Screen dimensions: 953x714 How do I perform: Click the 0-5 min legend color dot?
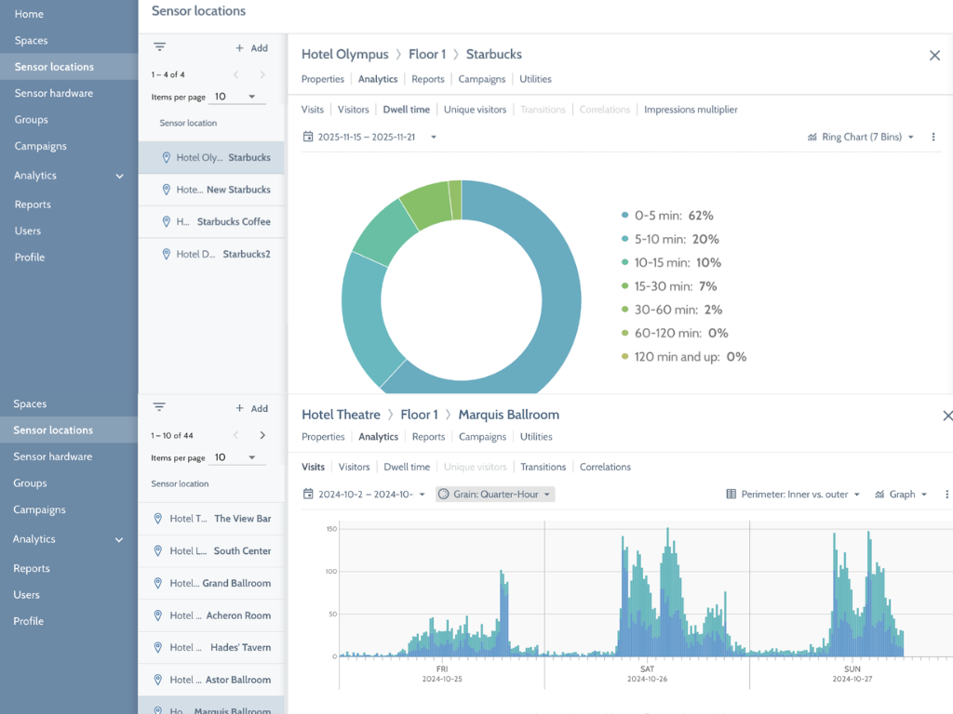tap(624, 215)
